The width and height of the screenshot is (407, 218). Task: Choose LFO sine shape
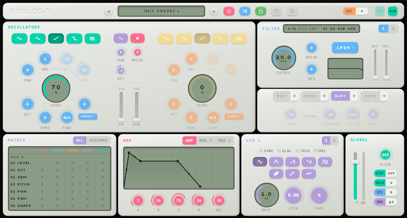pyautogui.click(x=260, y=162)
